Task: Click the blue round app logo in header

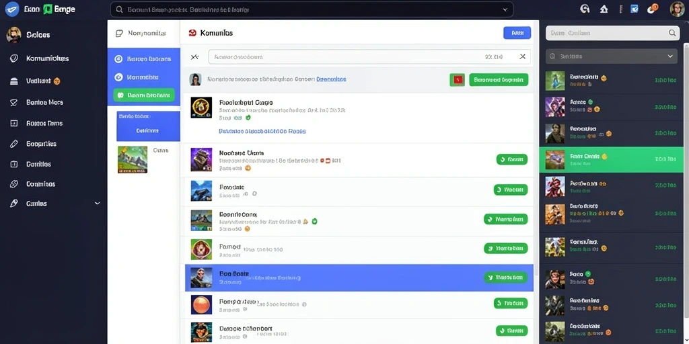Action: [x=12, y=9]
